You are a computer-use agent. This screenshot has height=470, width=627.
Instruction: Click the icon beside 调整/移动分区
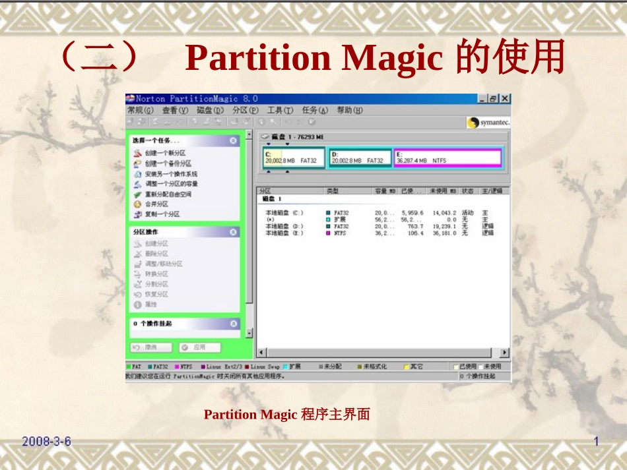click(137, 264)
